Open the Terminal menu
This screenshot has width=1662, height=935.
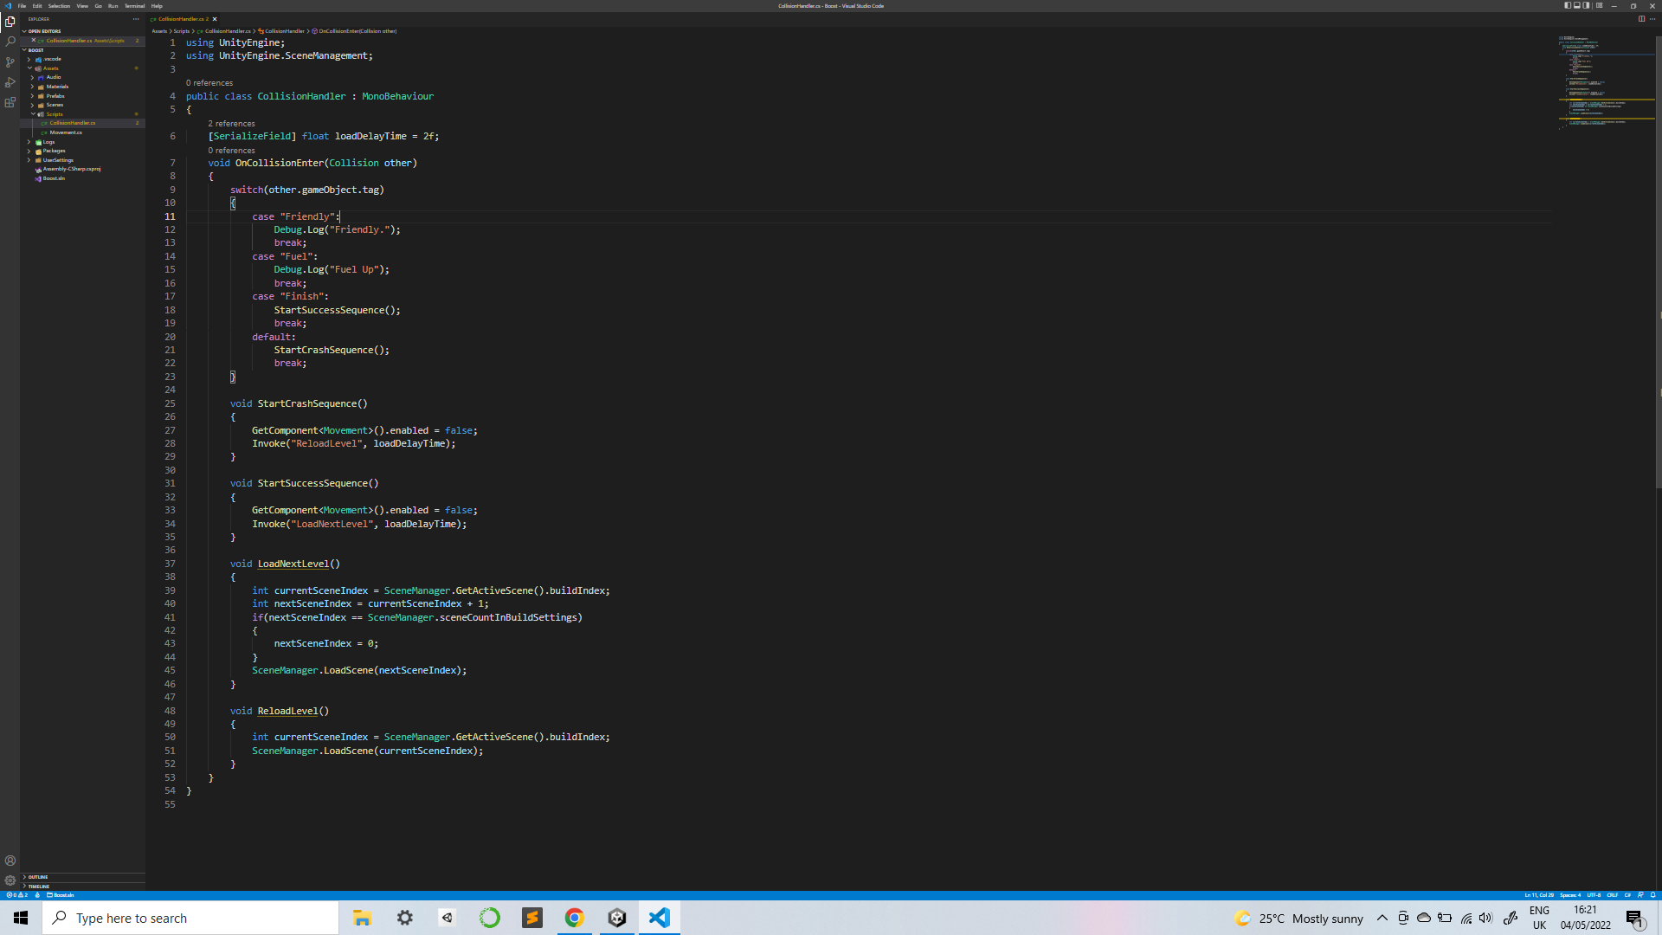click(x=134, y=6)
